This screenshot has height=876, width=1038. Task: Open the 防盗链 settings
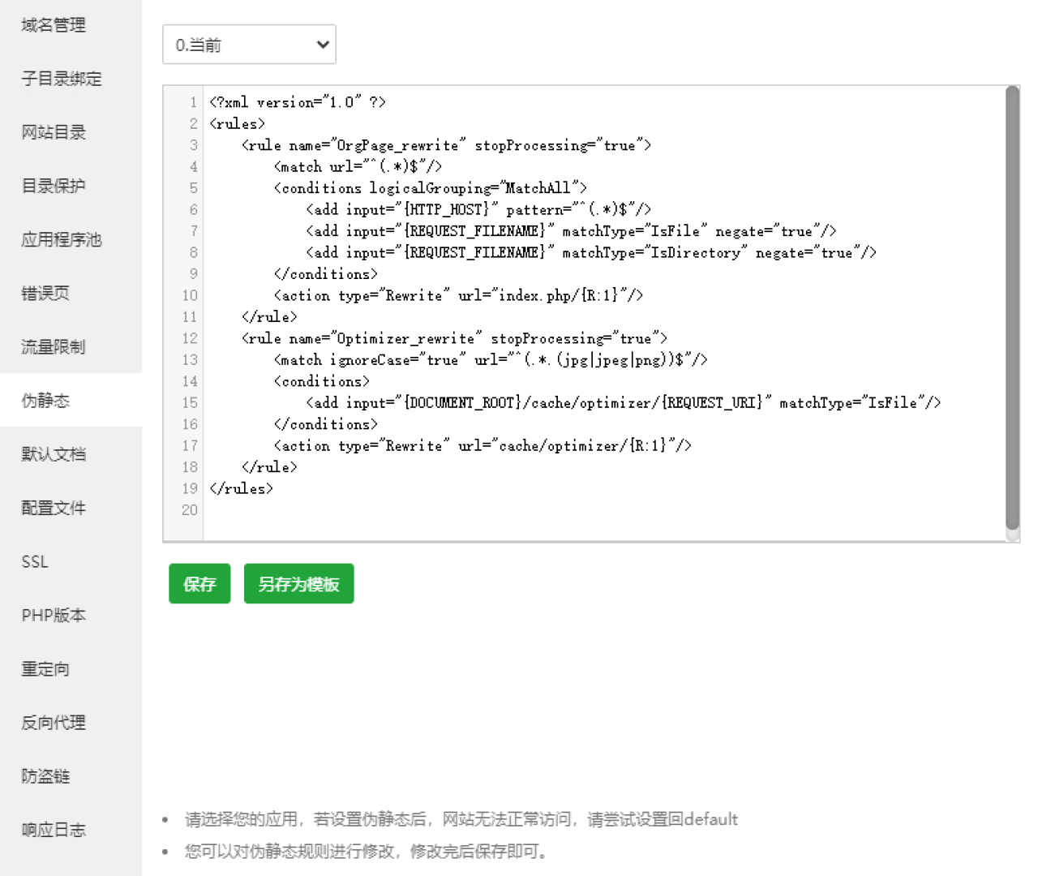[45, 775]
